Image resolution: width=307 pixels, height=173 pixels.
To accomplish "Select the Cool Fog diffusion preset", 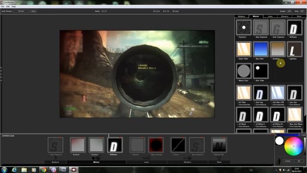I will [x=260, y=93].
